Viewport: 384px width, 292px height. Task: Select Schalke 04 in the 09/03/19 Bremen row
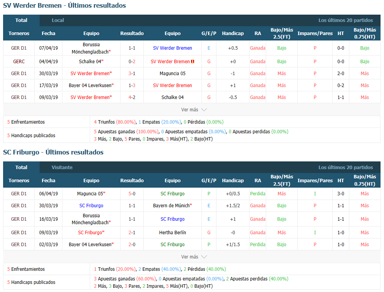click(x=173, y=97)
